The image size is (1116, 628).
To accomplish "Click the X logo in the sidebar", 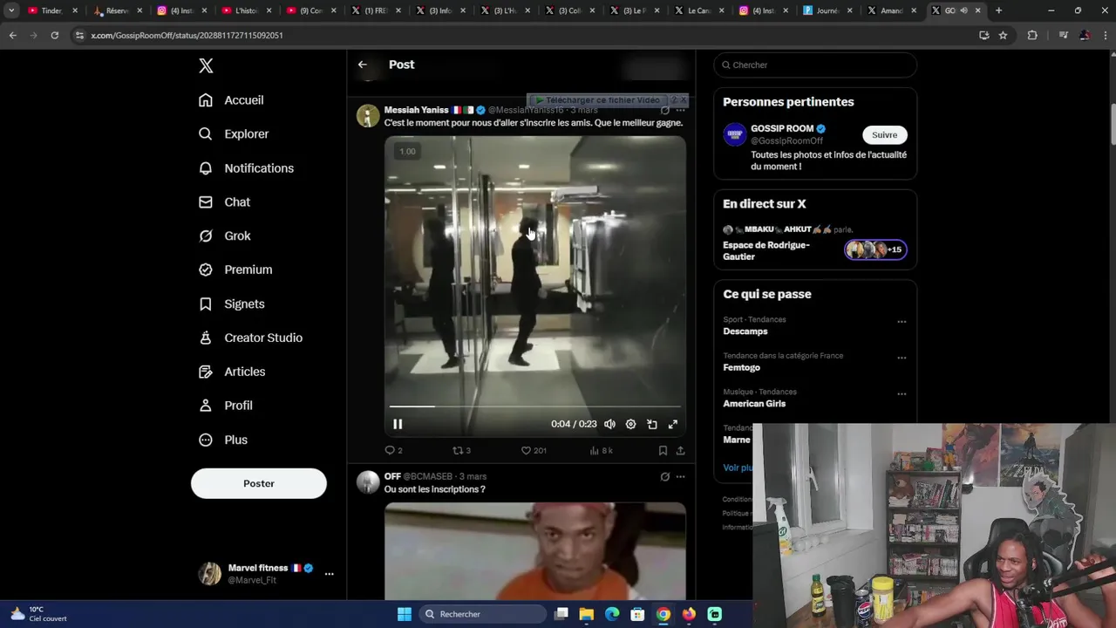I will click(206, 65).
